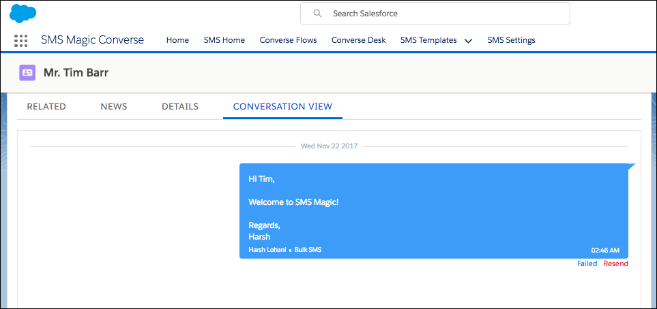Go to SMS Home tab
Viewport: 657px width, 309px height.
(x=224, y=40)
